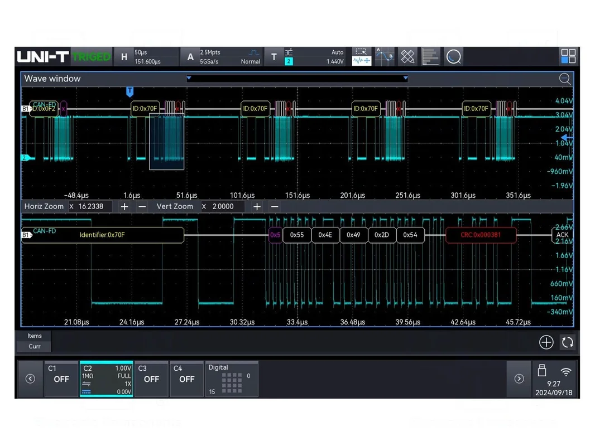
Task: Click the ACK decode block
Action: pyautogui.click(x=563, y=235)
